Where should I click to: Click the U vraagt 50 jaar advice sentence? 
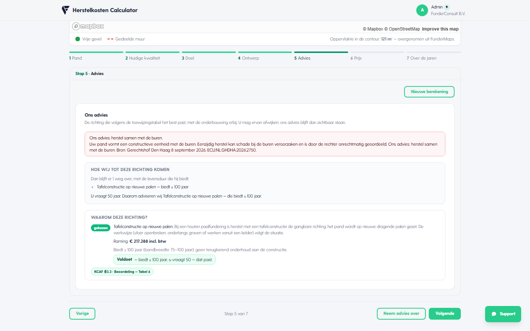[x=176, y=196]
